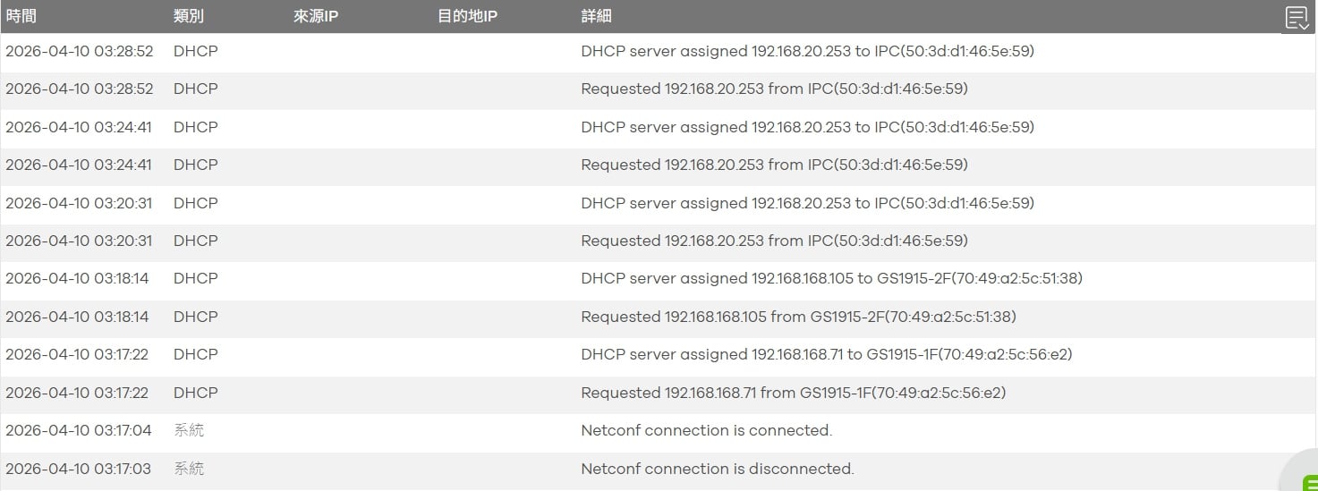The image size is (1318, 491).
Task: Select the DHCP assigned 192.168.168.71 to GS1915-1F entry
Action: click(x=659, y=355)
